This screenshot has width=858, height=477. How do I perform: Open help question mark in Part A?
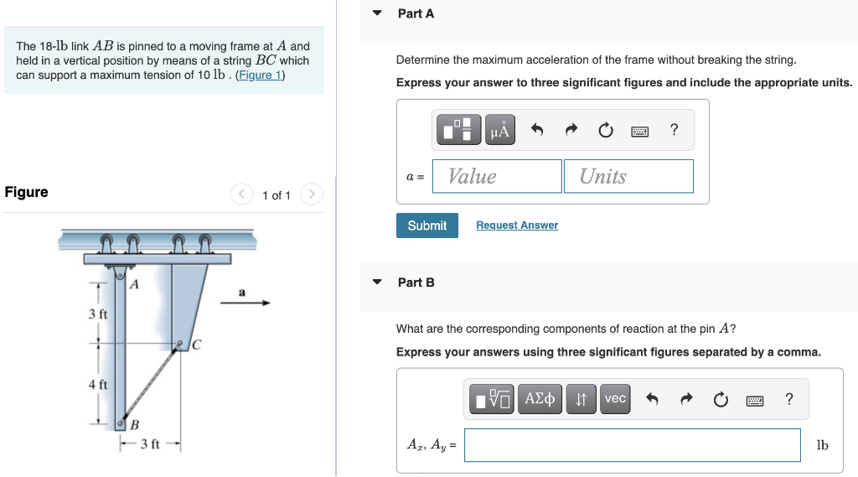(x=675, y=130)
